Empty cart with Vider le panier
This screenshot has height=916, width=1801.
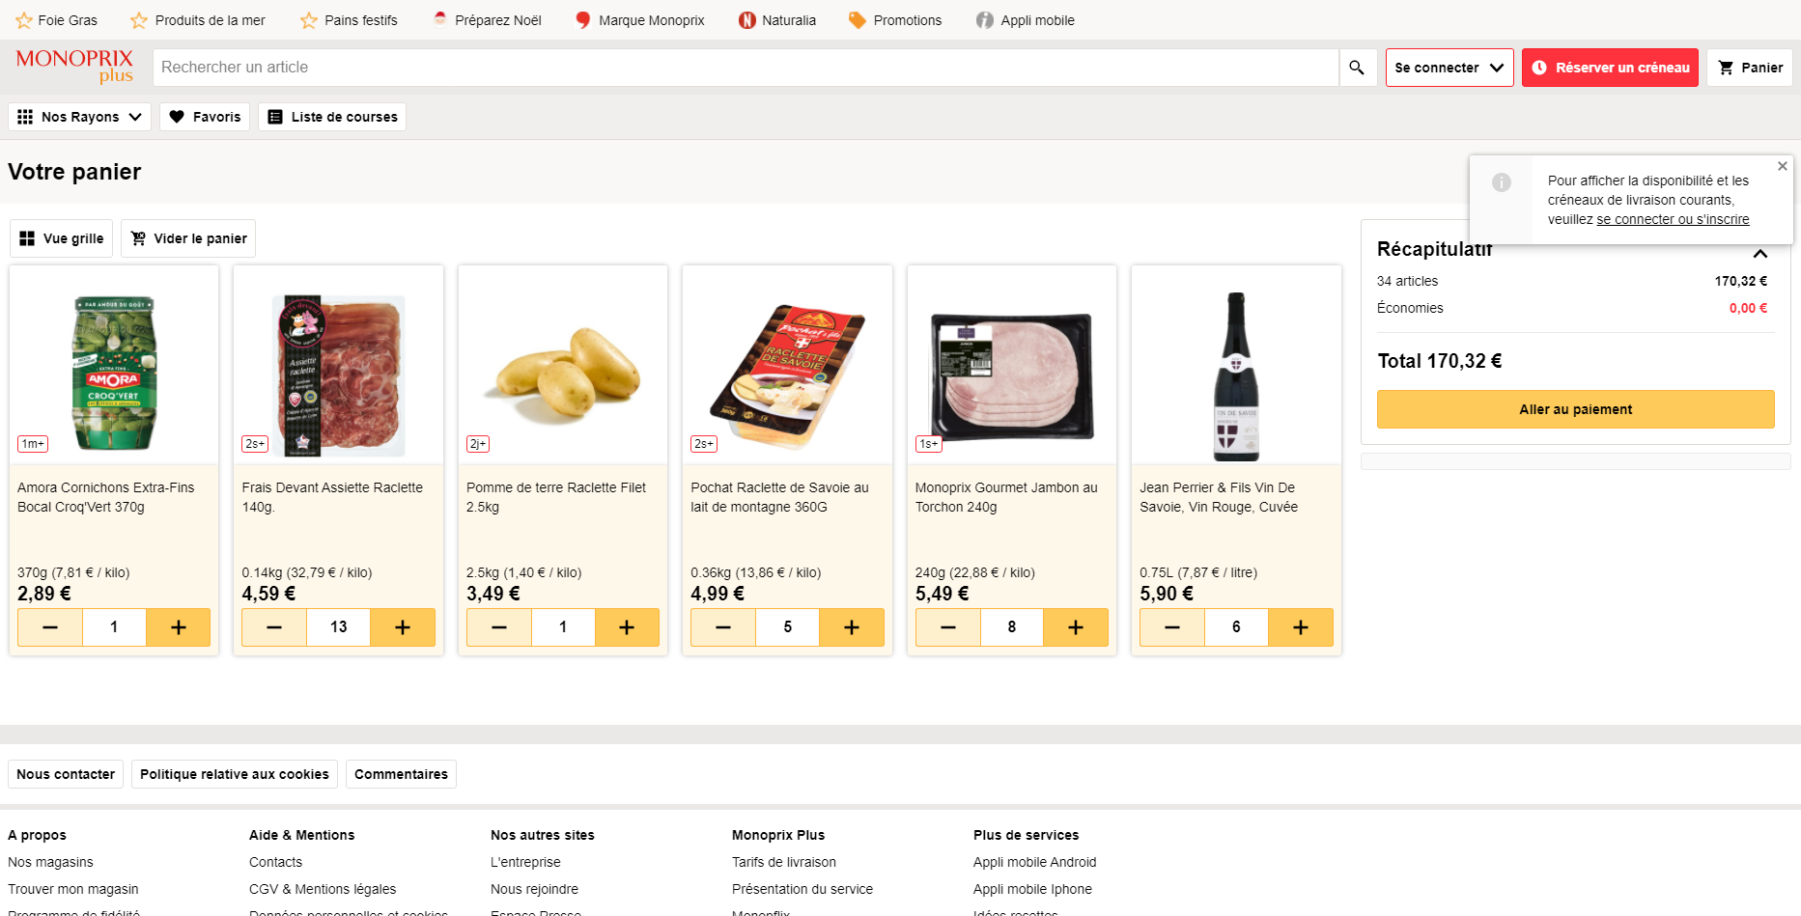188,238
